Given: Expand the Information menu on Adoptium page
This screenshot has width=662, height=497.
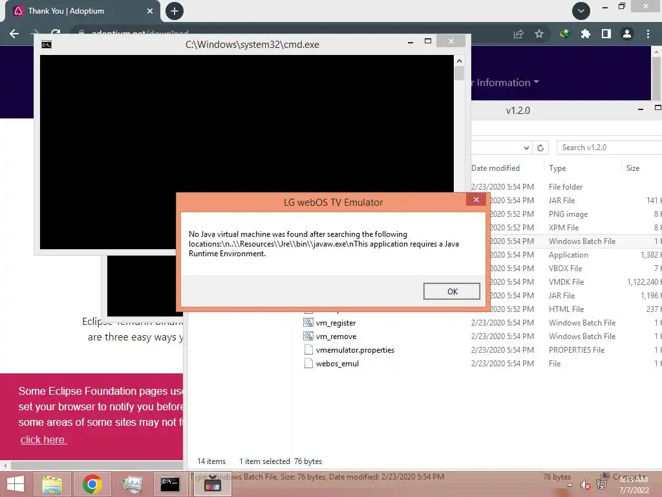Looking at the screenshot, I should point(508,82).
